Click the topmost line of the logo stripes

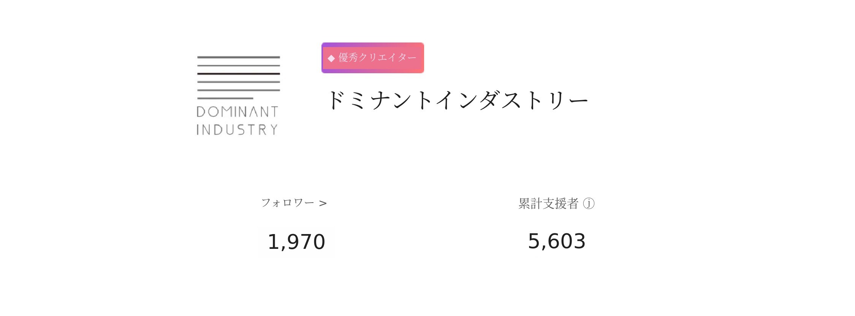pyautogui.click(x=238, y=57)
